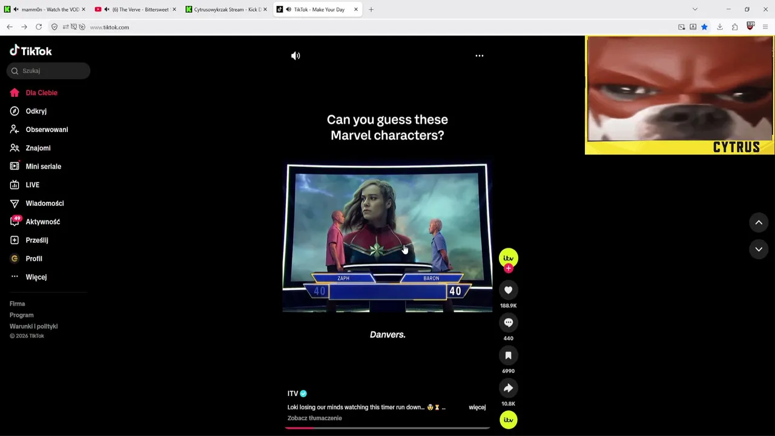Screen dimensions: 775x436
Task: Unmute The Verve tab via its speaker icon
Action: [x=107, y=10]
